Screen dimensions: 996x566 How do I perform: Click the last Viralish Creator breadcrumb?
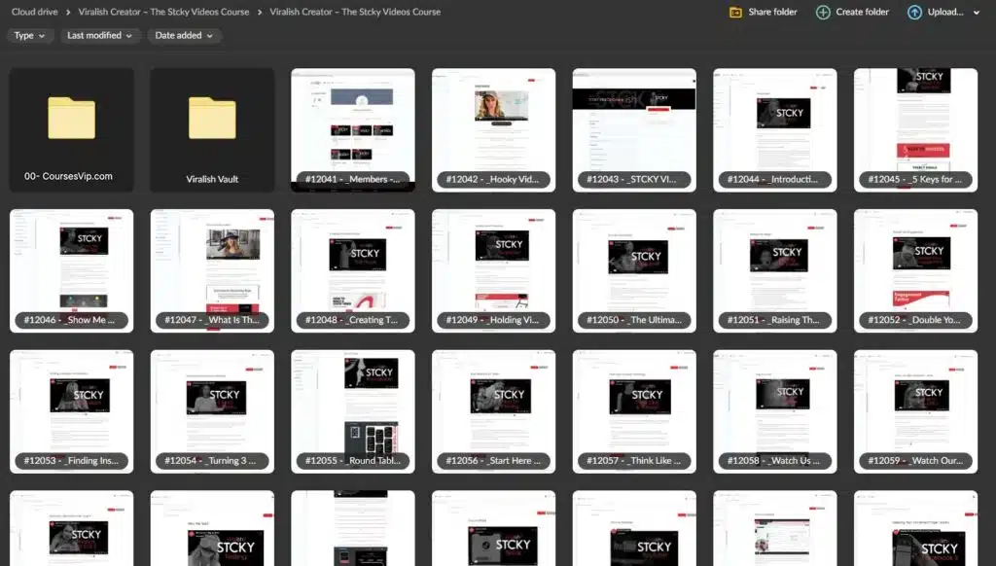coord(355,12)
